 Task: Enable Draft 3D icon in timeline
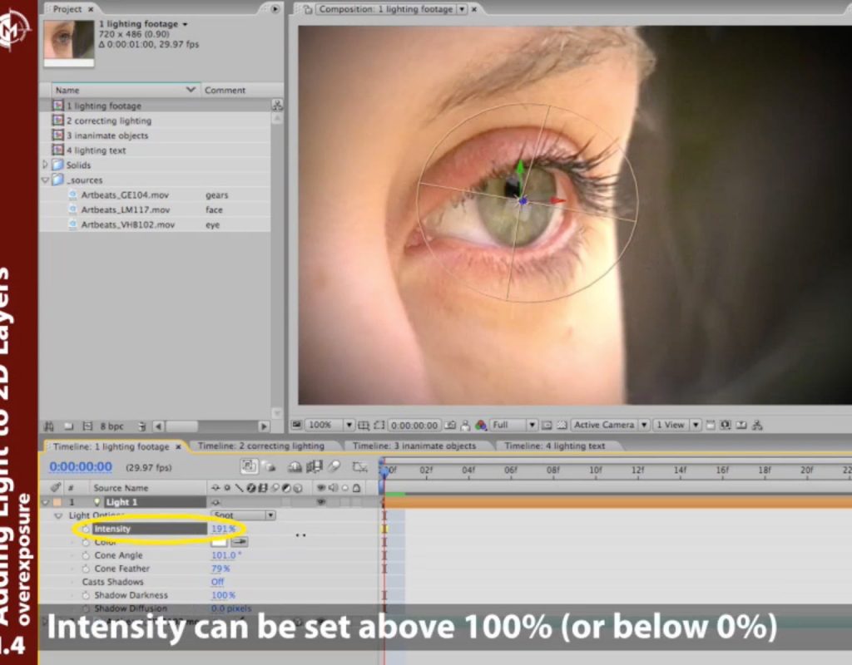pos(270,466)
